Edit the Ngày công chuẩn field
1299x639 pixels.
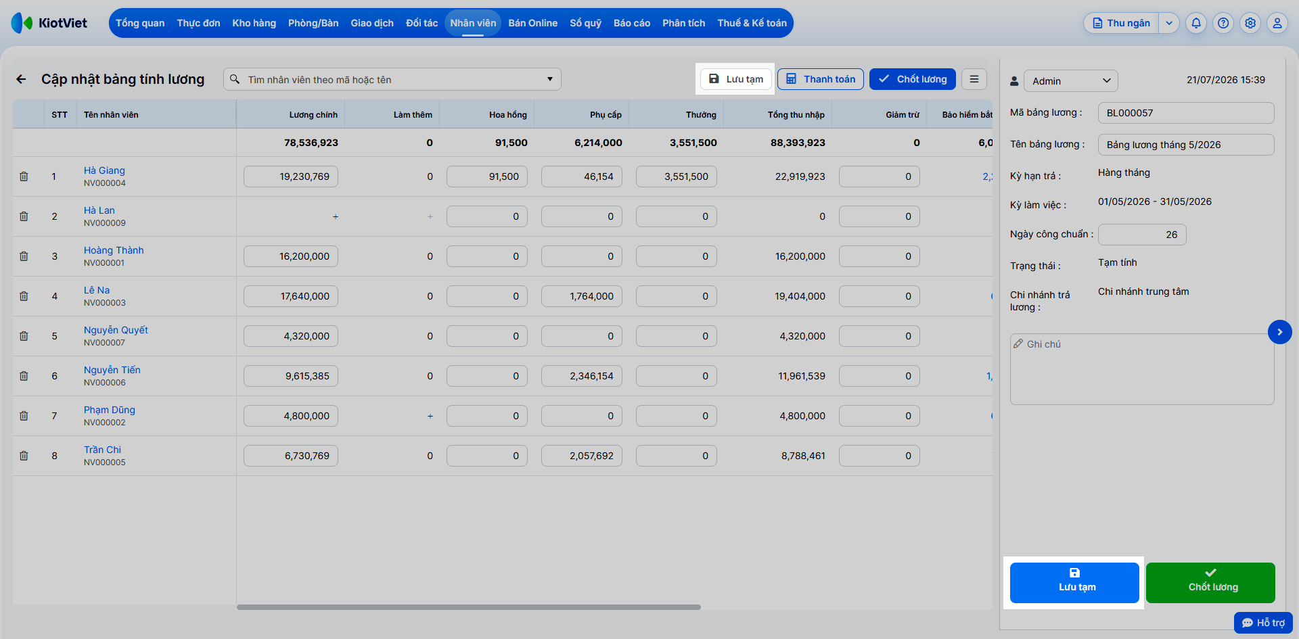[x=1142, y=235]
